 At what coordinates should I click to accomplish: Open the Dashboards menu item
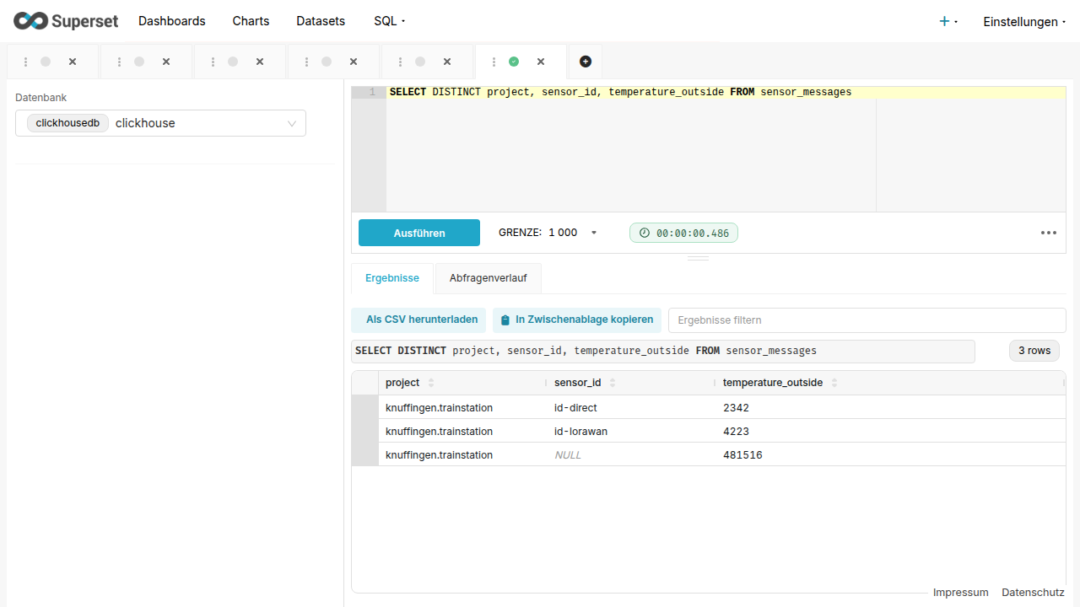point(172,21)
